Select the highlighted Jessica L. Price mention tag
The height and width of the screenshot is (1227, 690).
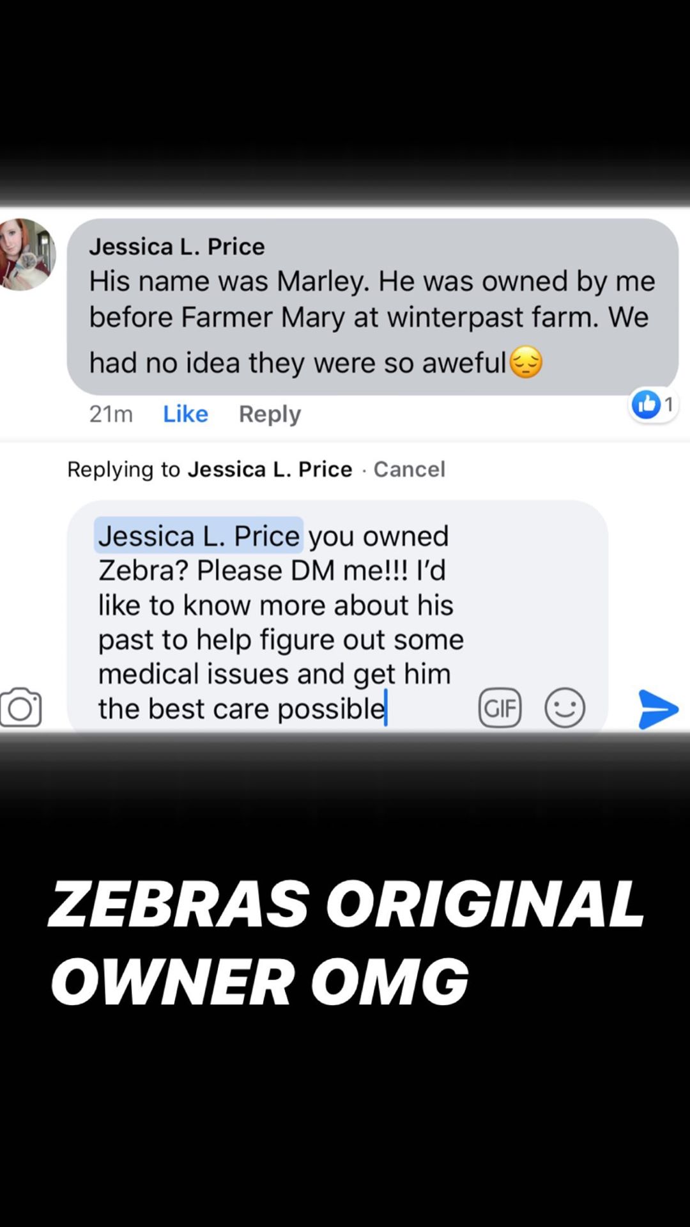(x=199, y=536)
